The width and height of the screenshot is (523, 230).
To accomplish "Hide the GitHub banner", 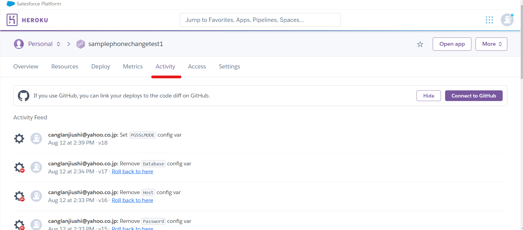I will tap(429, 96).
